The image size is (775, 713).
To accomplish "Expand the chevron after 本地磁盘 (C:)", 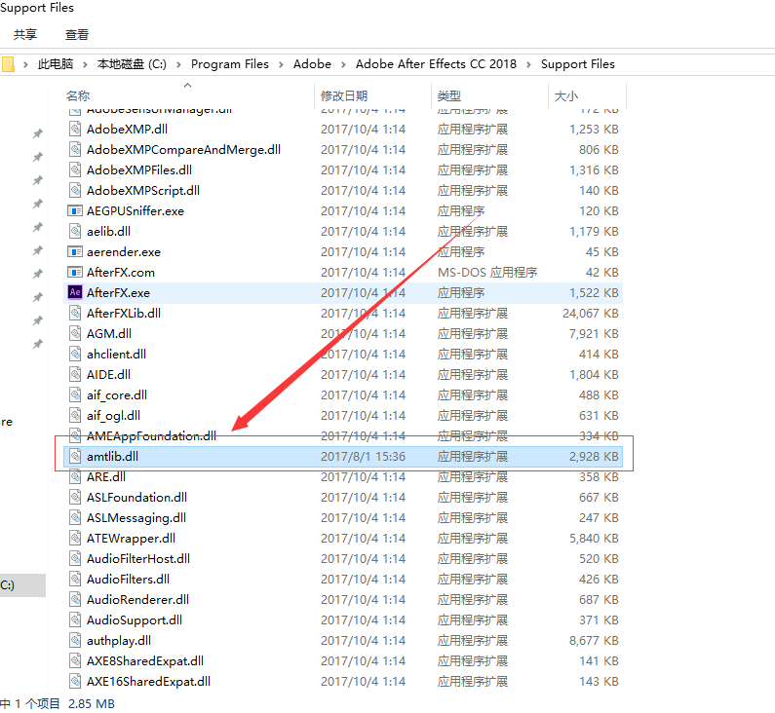I will point(178,64).
